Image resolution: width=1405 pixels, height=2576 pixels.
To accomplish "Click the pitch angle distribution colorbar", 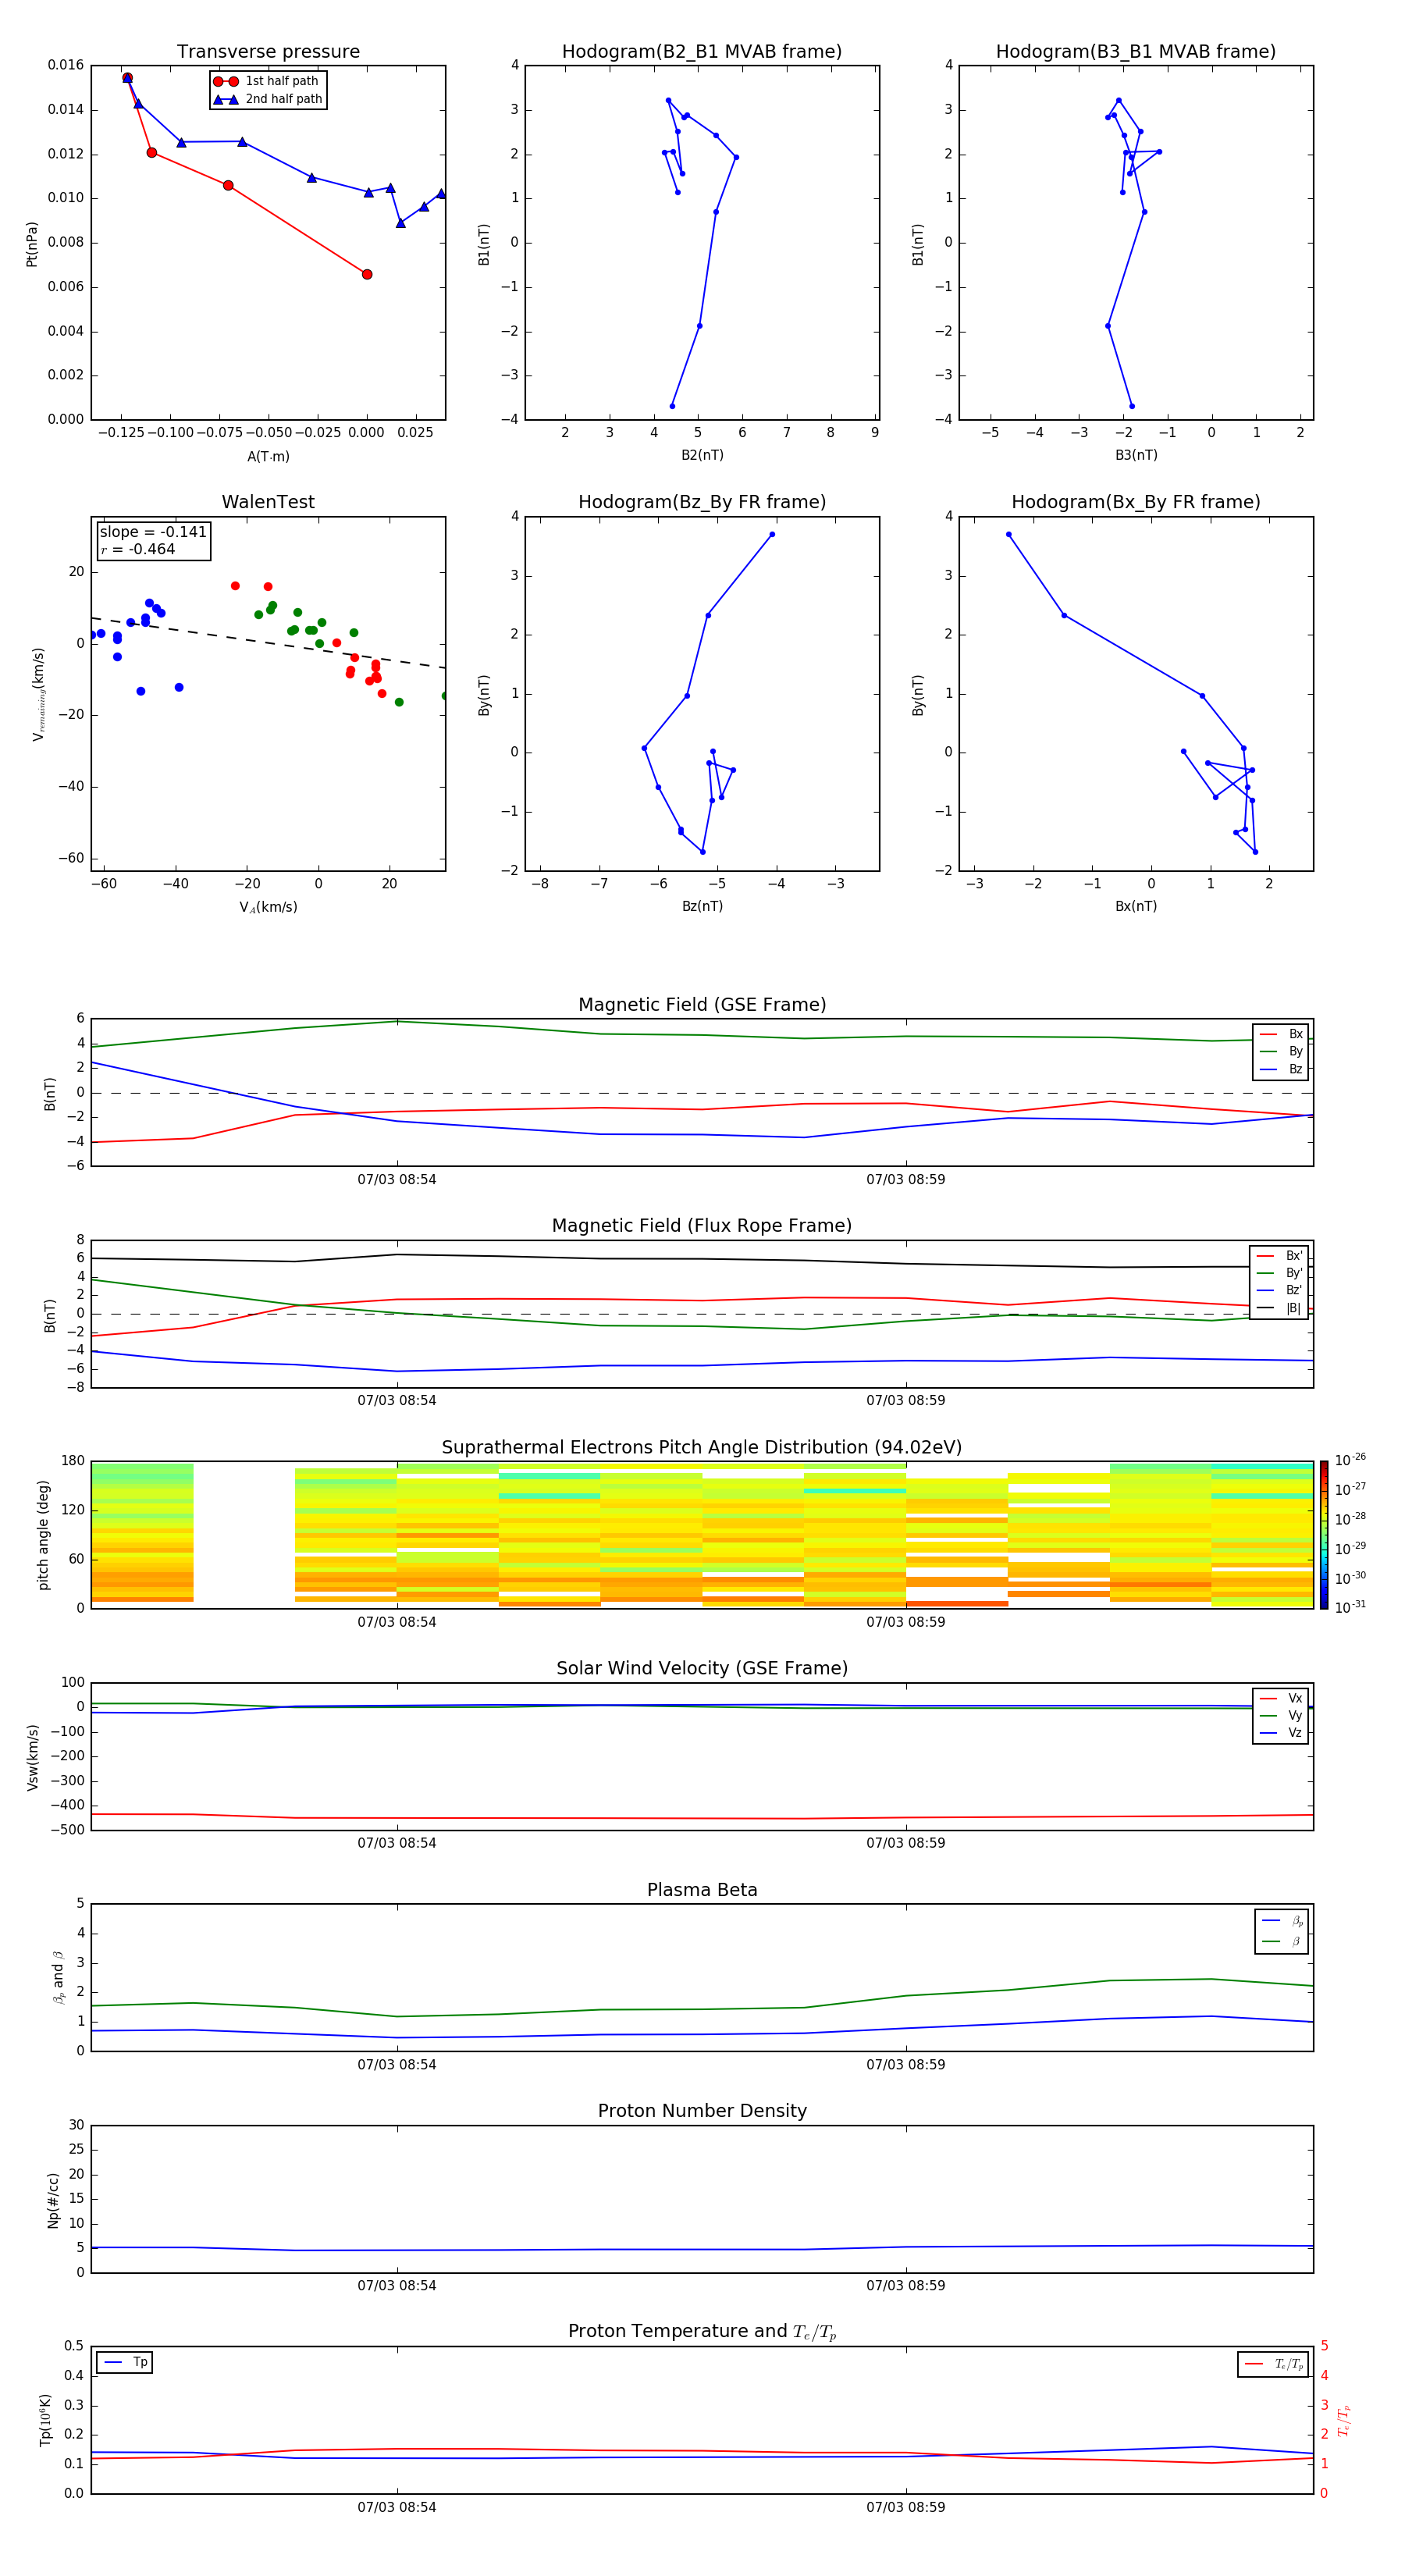I will click(1324, 1535).
